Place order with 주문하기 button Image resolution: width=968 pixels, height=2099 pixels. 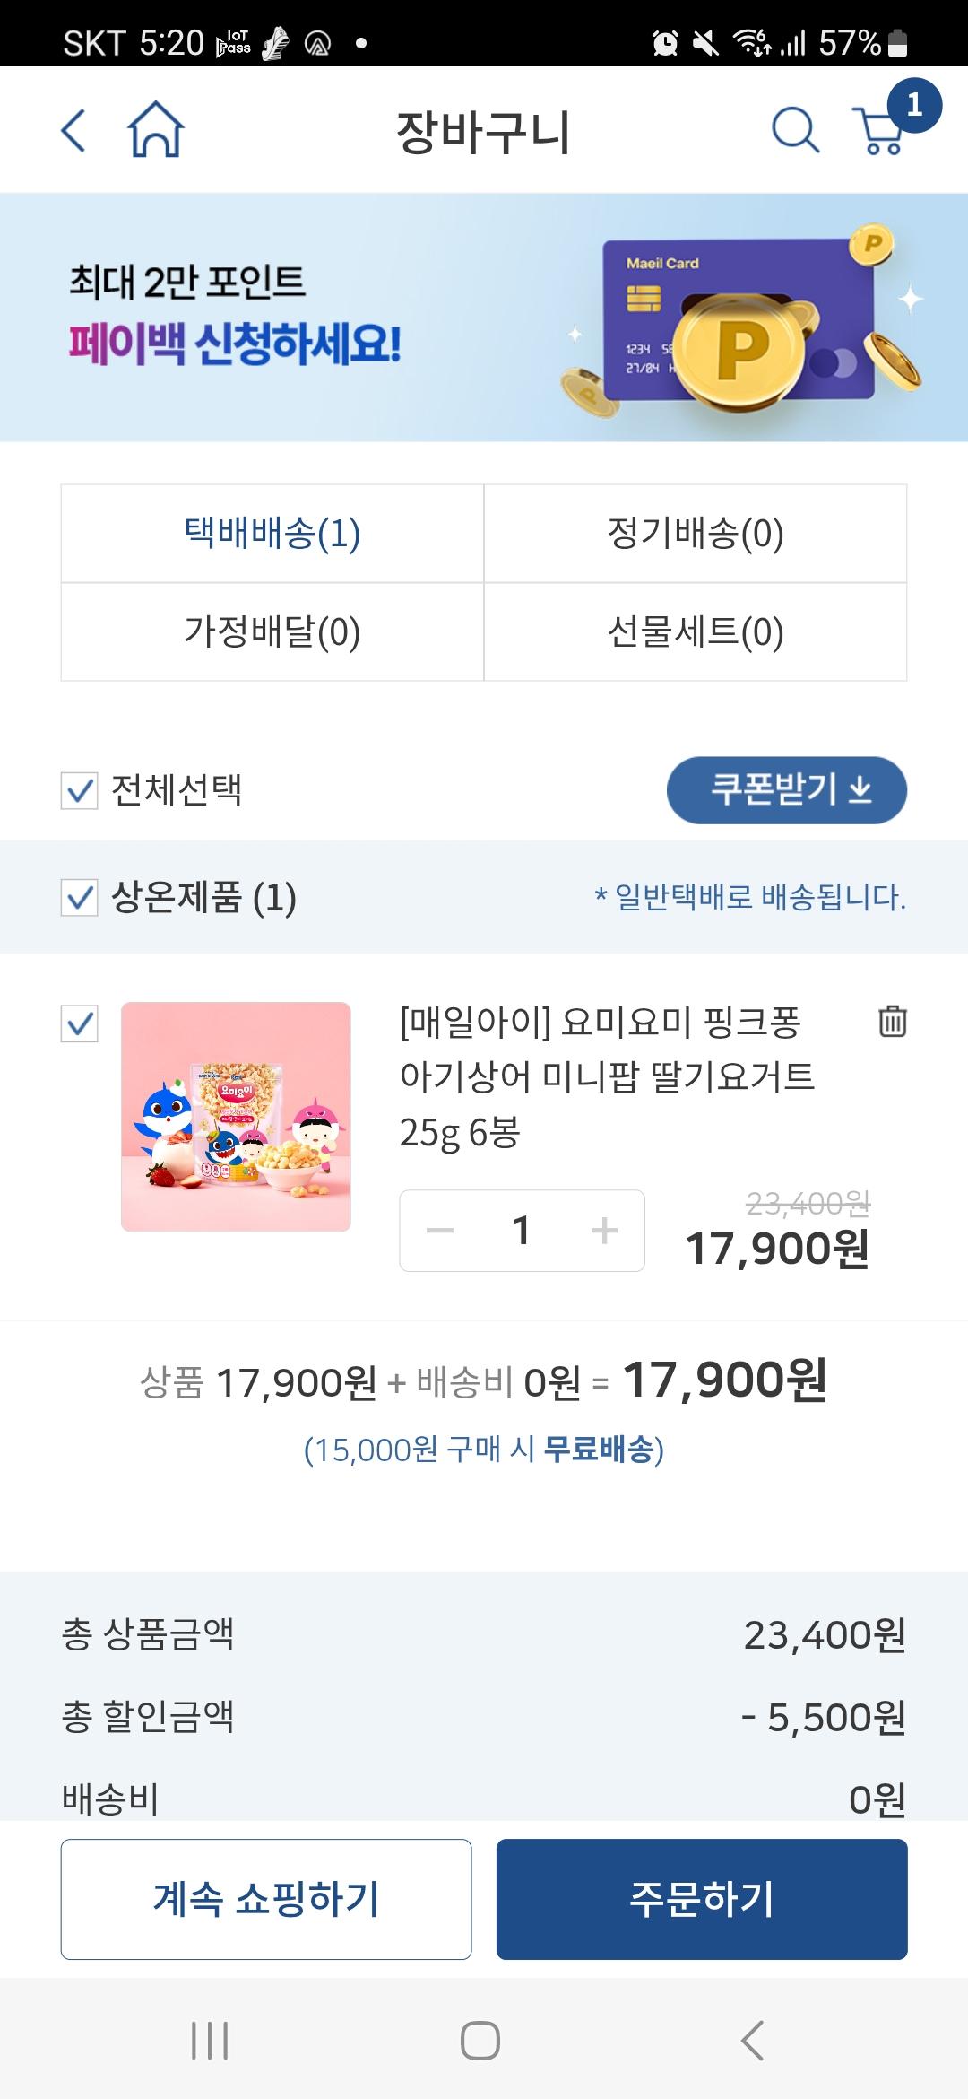coord(702,1899)
